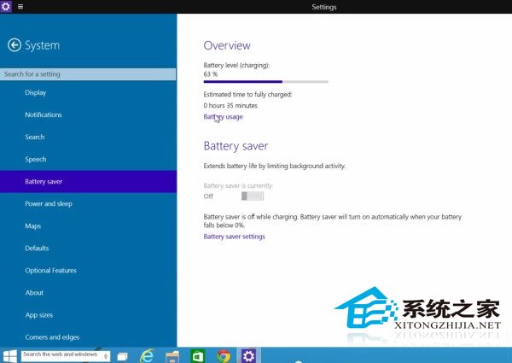Click the battery level progress bar
The image size is (512, 363).
coord(265,82)
